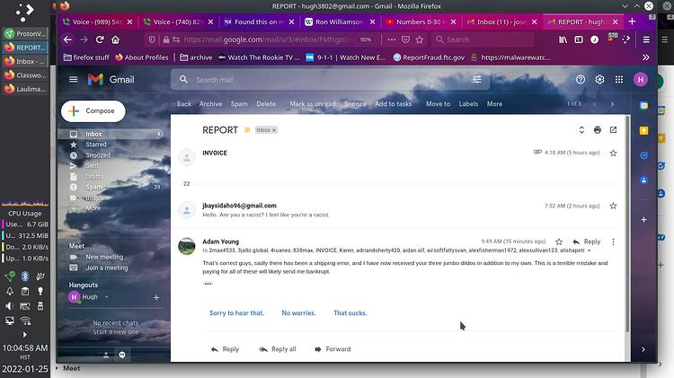Image resolution: width=674 pixels, height=378 pixels.
Task: Go Back to inbox list
Action: tap(184, 104)
